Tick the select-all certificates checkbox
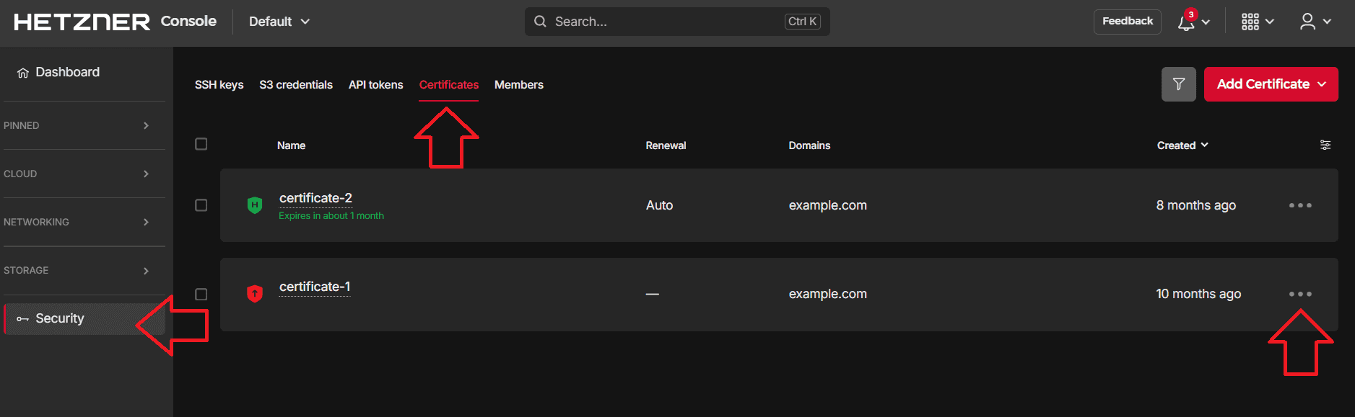This screenshot has height=417, width=1355. click(201, 144)
